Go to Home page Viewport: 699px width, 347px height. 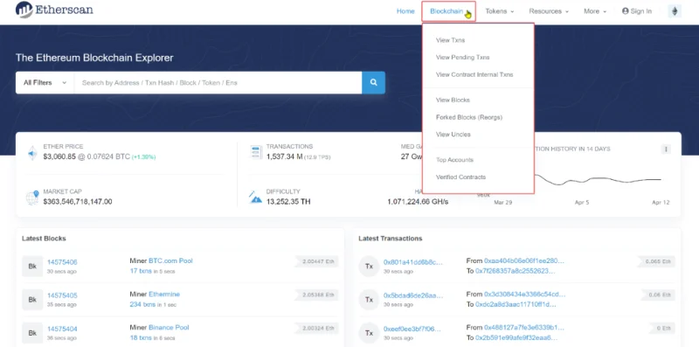405,11
